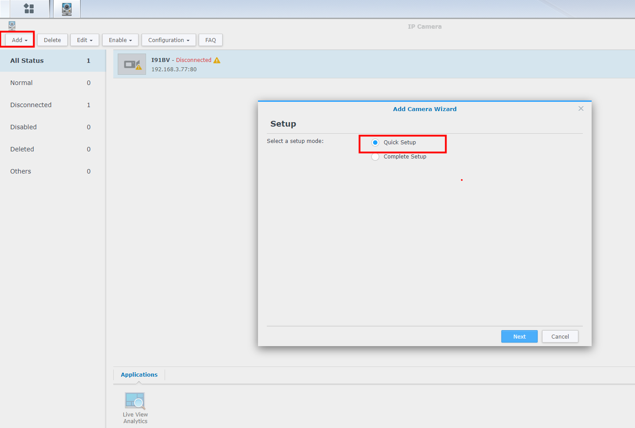Open the main menu grid icon
Screen dimensions: 635x428
[x=29, y=8]
